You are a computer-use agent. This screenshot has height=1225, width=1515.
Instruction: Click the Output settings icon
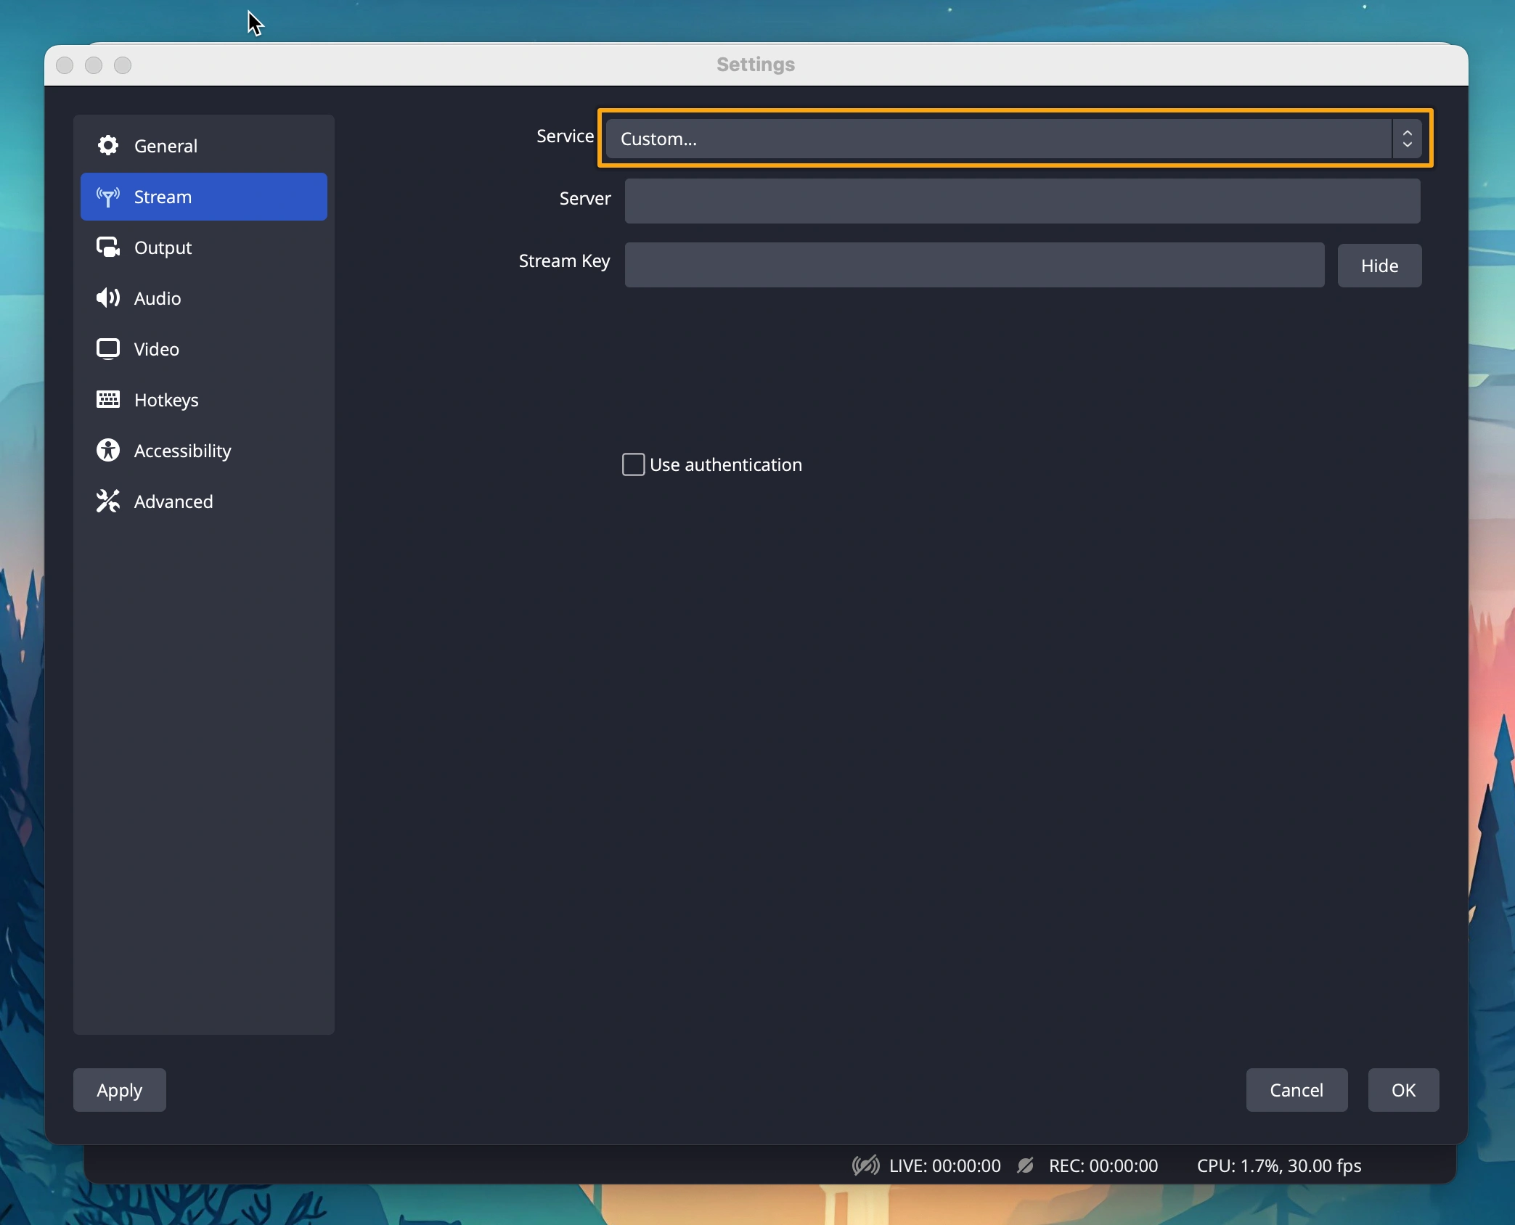pyautogui.click(x=108, y=247)
